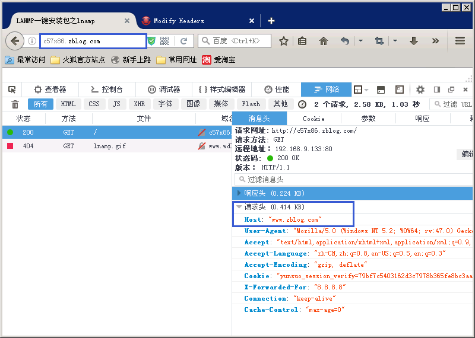Image resolution: width=475 pixels, height=338 pixels.
Task: Reload the page with the refresh icon
Action: tap(184, 41)
